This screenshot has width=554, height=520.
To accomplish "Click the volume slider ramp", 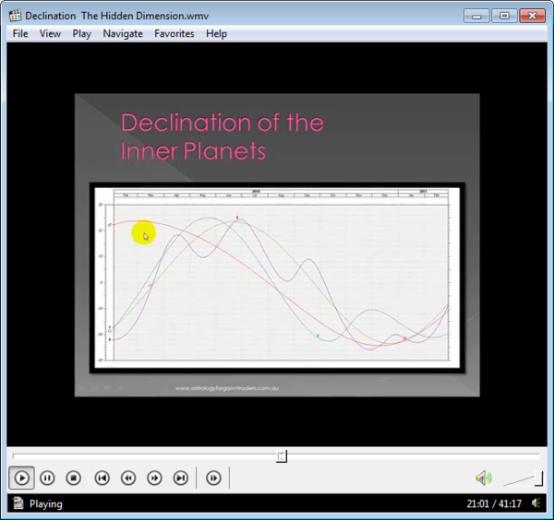I will pos(524,479).
